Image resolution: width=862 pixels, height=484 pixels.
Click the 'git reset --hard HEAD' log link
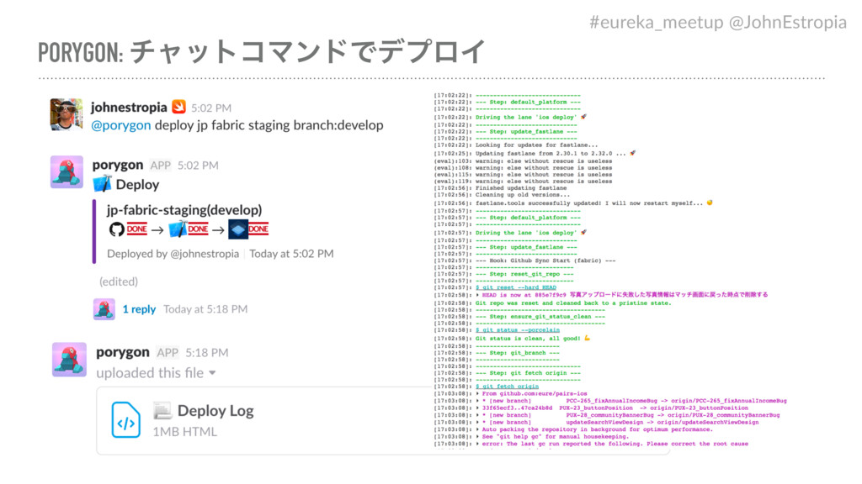516,287
